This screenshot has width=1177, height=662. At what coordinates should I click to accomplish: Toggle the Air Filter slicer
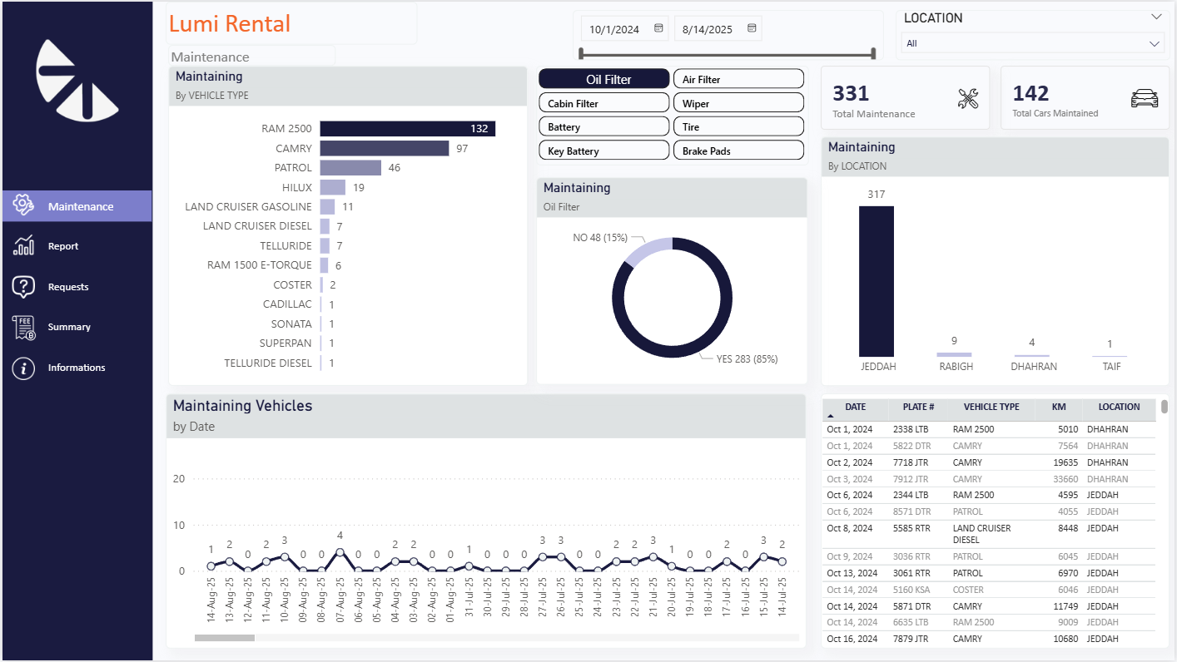coord(738,78)
